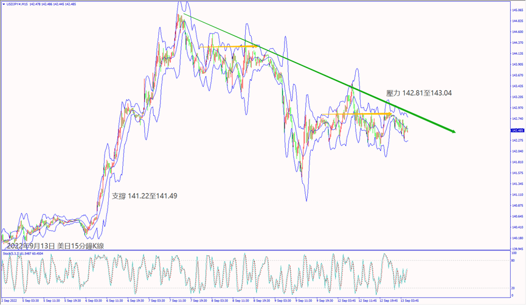Click the 145.065 price axis label

517,10
